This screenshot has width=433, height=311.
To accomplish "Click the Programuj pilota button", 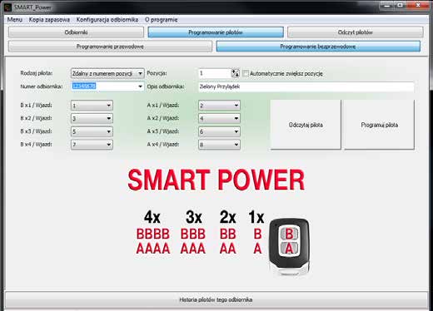I will click(379, 125).
